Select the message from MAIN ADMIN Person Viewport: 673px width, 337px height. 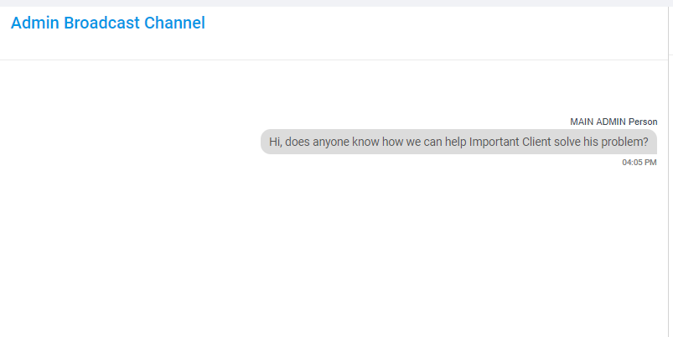coord(458,142)
